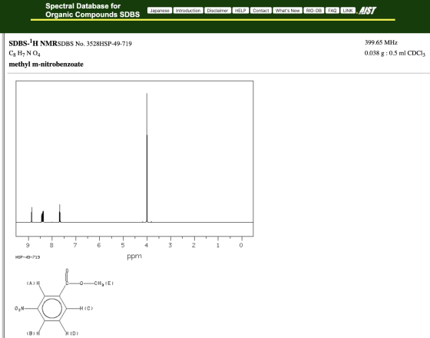This screenshot has width=430, height=338.
Task: Click the SDBS-1H NMR heading
Action: click(x=33, y=43)
